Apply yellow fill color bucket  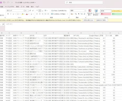click(23, 14)
